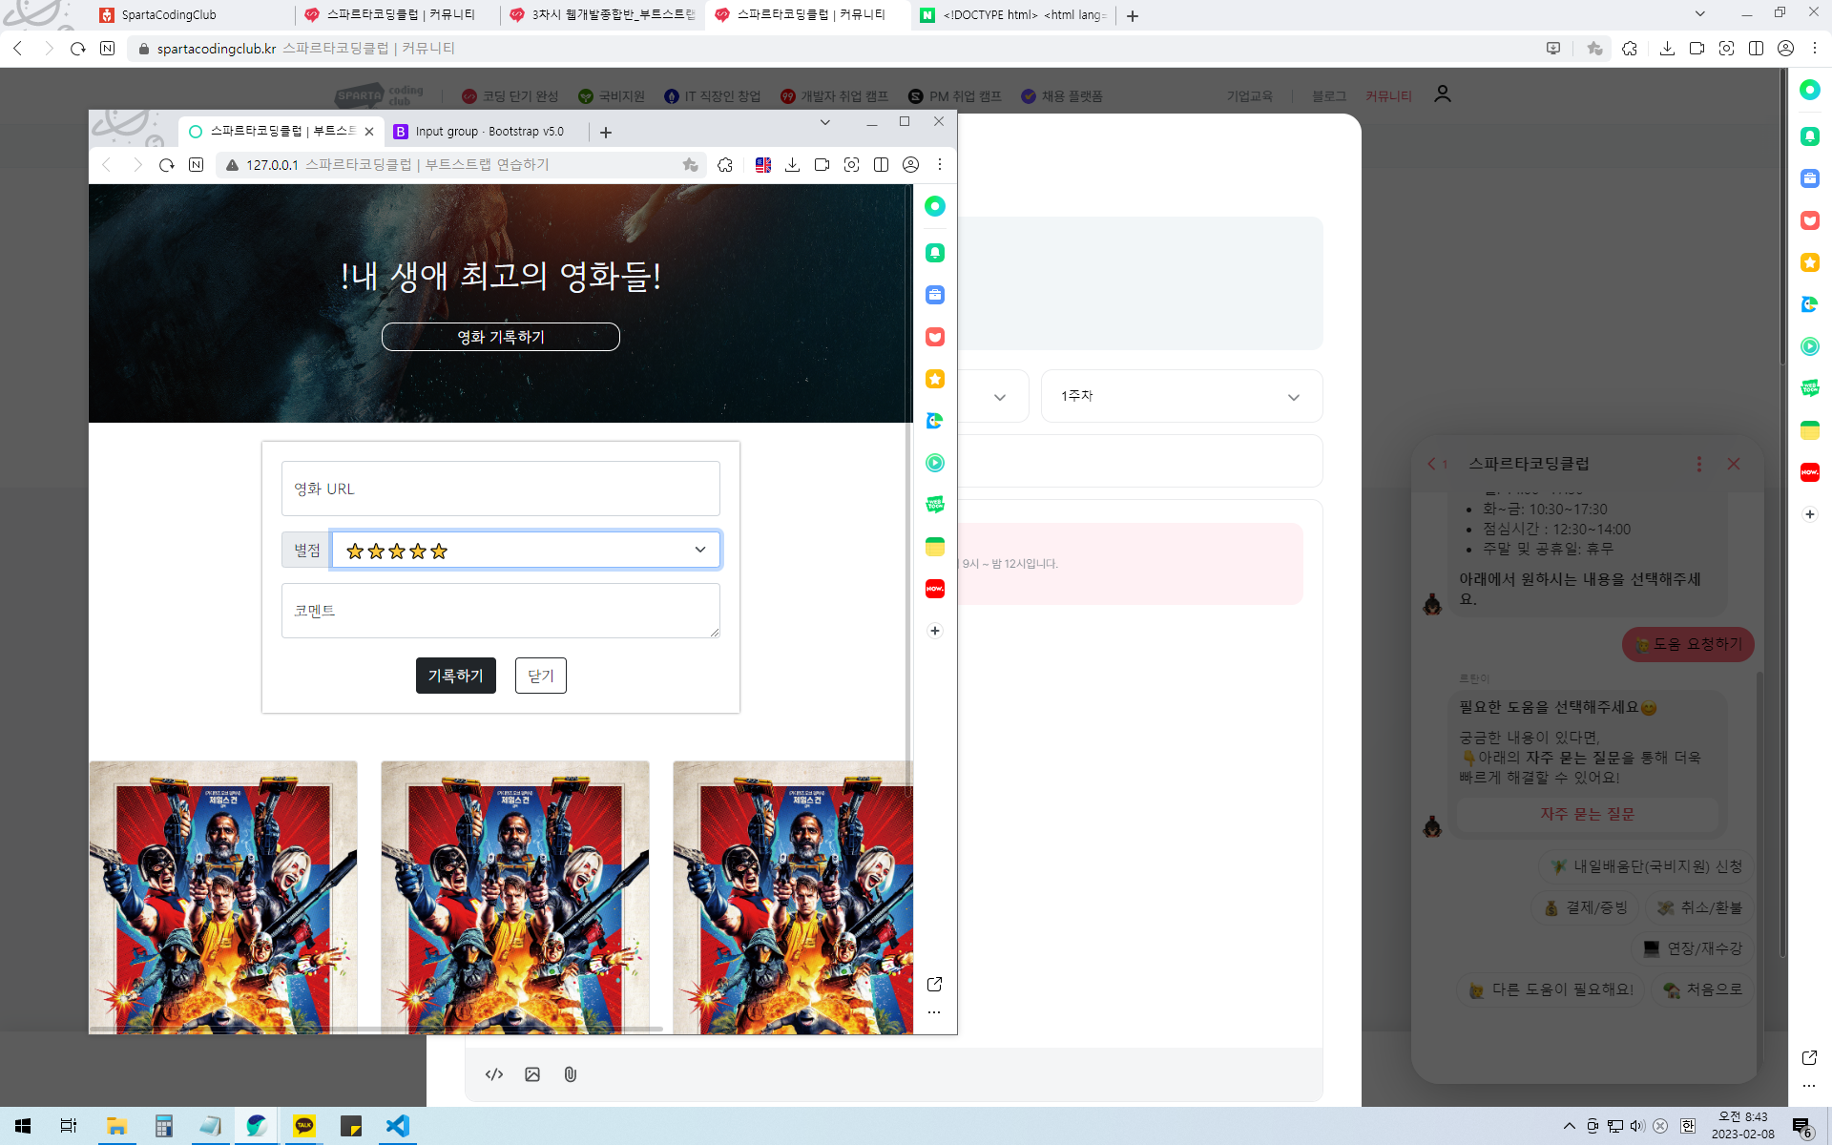This screenshot has width=1832, height=1145.
Task: Select 다른 도움이 필요해요! in the chat
Action: click(x=1551, y=989)
